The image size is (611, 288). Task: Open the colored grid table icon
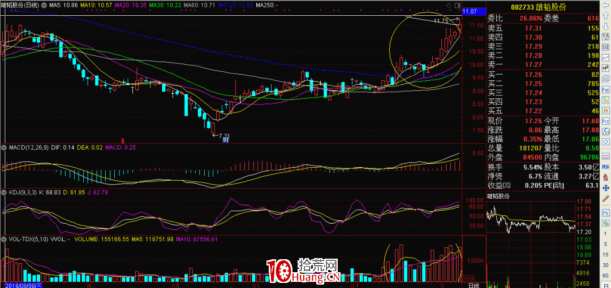[605, 47]
